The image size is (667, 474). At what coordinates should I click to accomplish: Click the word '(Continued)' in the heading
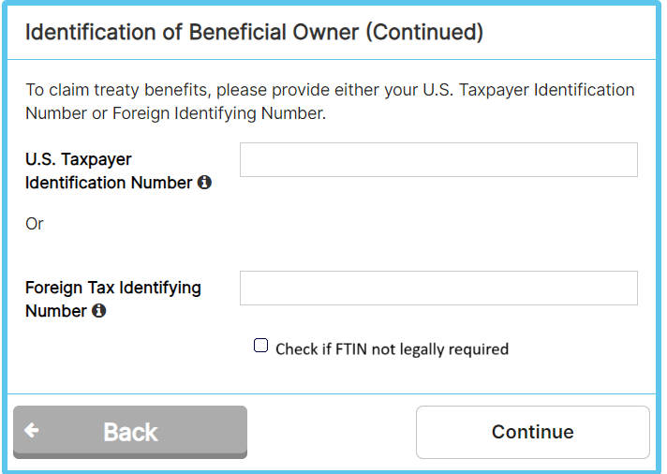coord(424,33)
